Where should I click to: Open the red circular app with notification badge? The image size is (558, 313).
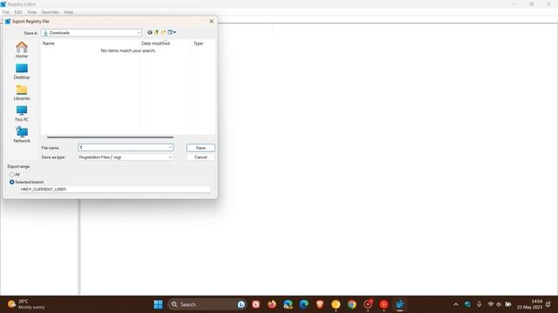click(x=368, y=304)
